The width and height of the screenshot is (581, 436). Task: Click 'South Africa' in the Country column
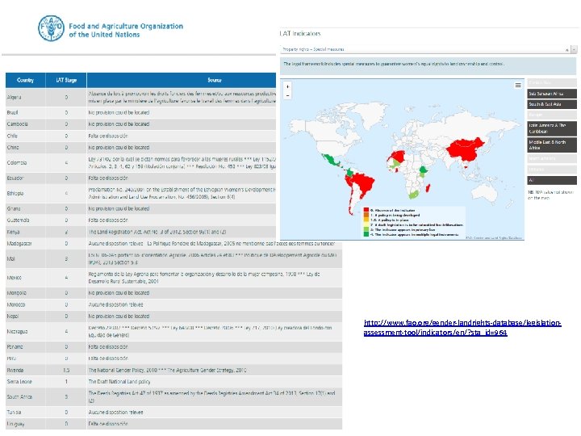coord(19,396)
